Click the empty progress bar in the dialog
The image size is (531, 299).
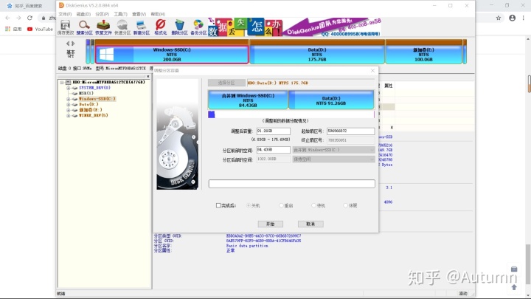[291, 184]
